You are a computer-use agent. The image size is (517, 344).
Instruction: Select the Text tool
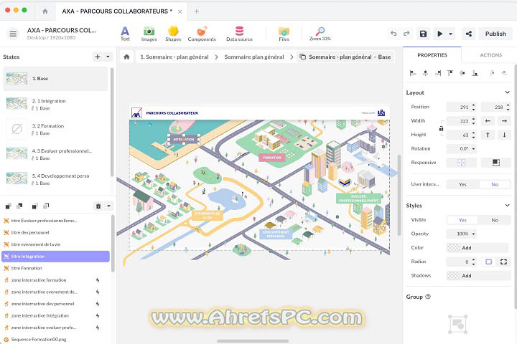tap(125, 34)
